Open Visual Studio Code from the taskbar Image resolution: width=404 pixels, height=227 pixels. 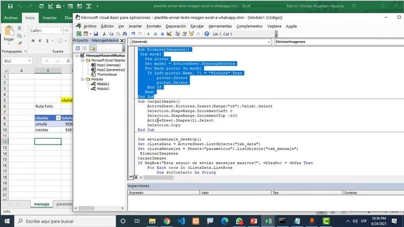click(x=181, y=221)
